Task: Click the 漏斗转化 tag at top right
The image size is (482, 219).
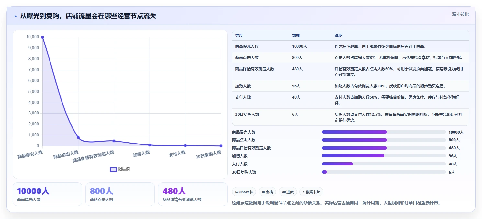Action: coord(460,14)
